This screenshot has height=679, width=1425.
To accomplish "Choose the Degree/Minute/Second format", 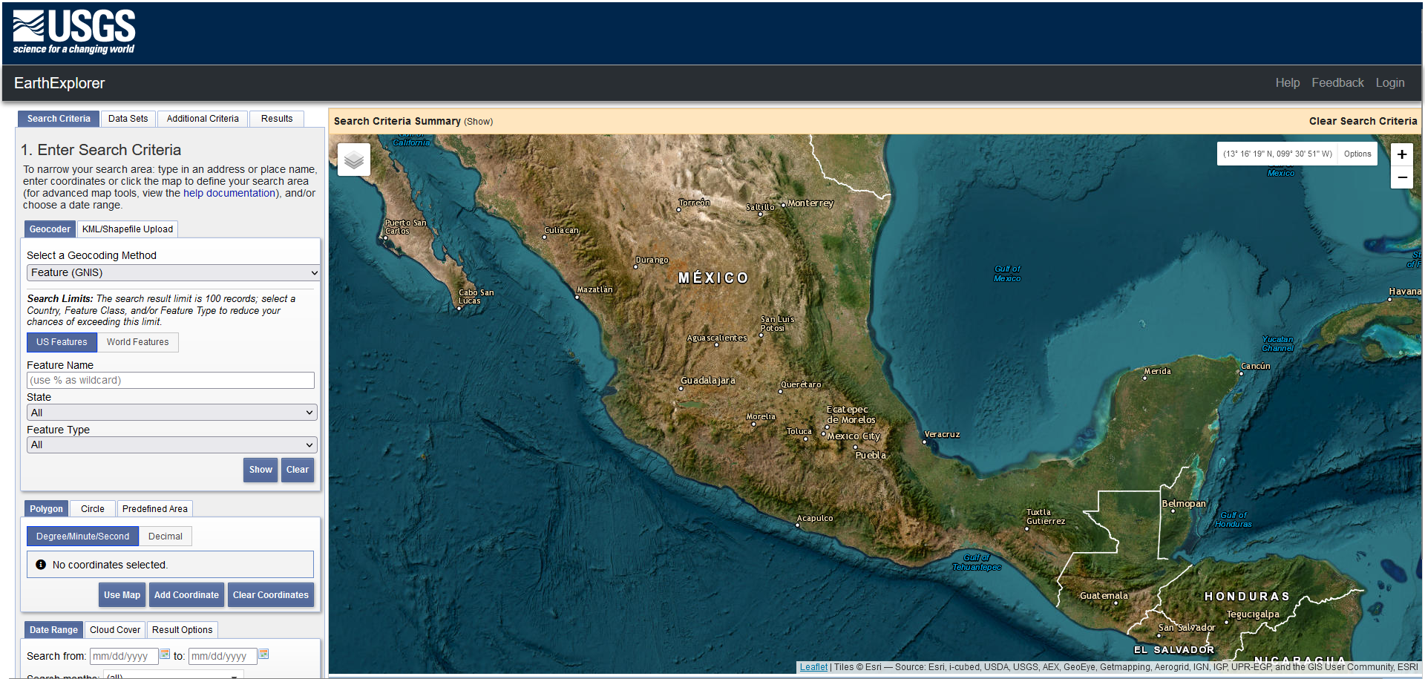I will (82, 537).
